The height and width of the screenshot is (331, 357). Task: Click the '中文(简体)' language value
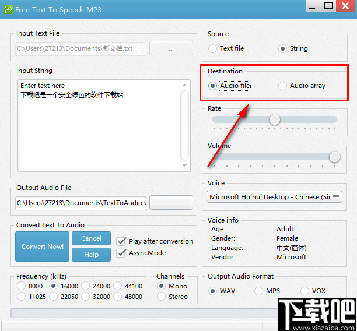[x=292, y=248]
